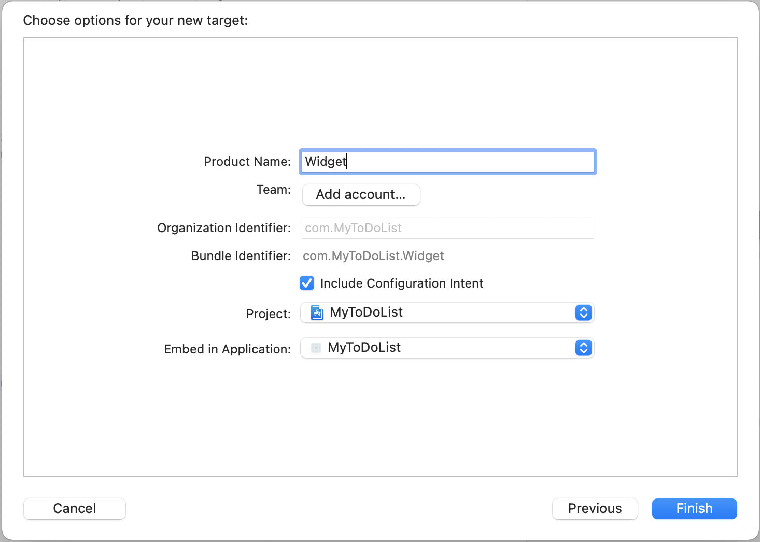Click the Organization Identifier label
Screen dimensions: 760x542
click(x=224, y=228)
